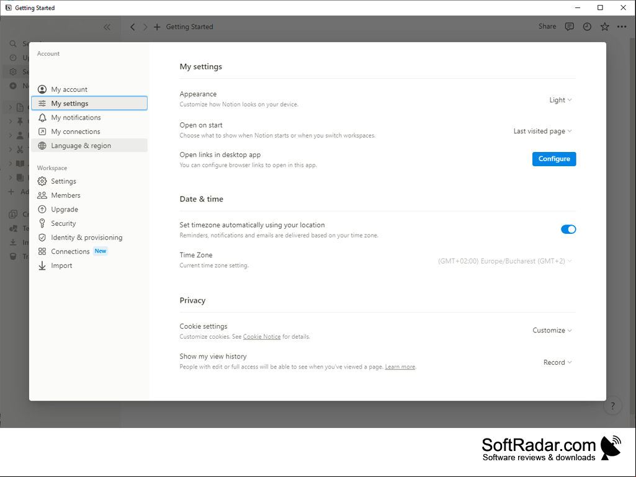Image resolution: width=636 pixels, height=477 pixels.
Task: Open the view history Record dropdown
Action: 558,363
